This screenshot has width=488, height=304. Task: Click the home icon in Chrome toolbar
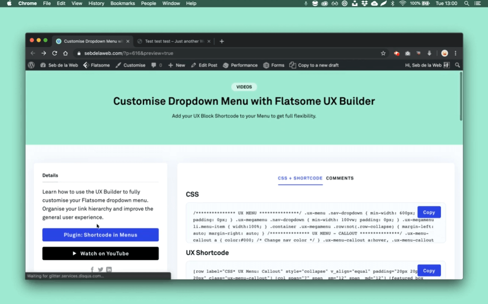[x=65, y=53]
